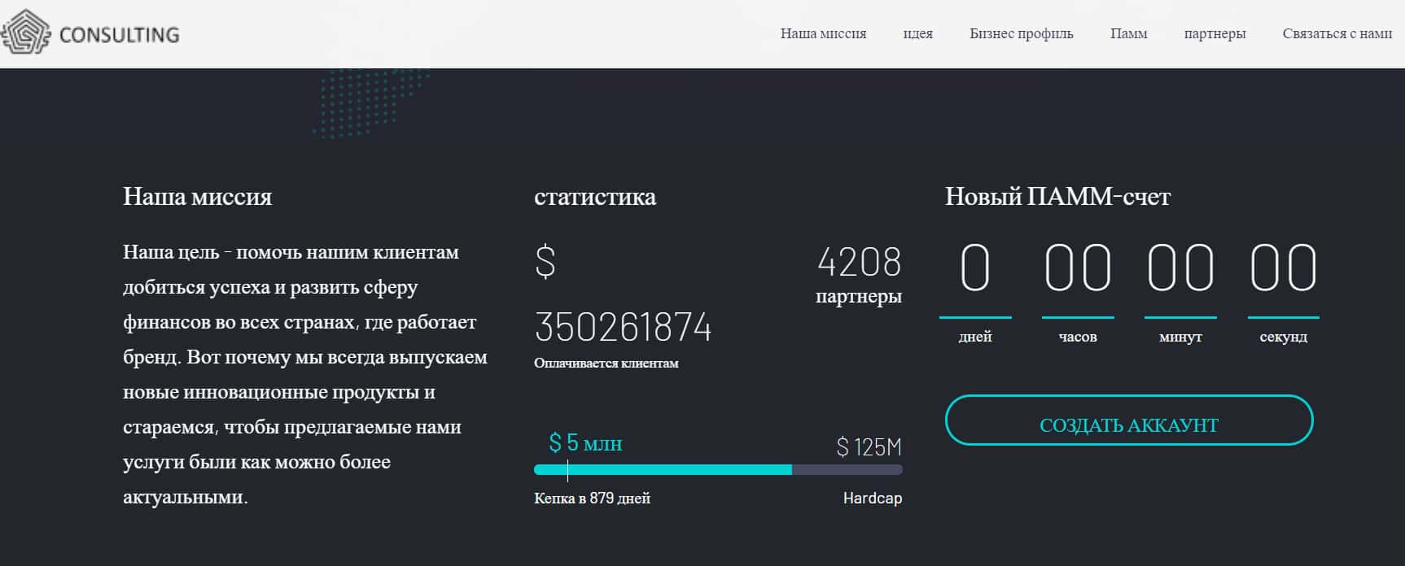Image resolution: width=1405 pixels, height=566 pixels.
Task: Click the секунд countdown value
Action: 1283,268
